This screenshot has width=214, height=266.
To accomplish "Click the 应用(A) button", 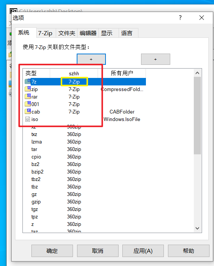I will (143, 251).
